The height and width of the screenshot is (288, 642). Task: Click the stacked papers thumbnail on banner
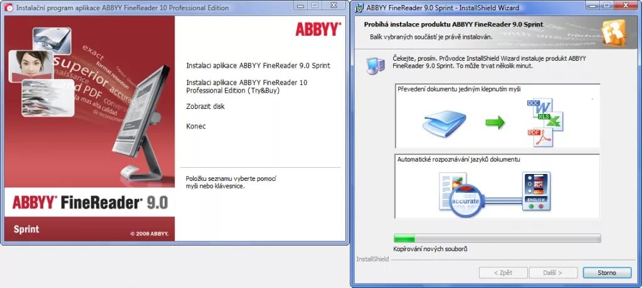coord(48,98)
